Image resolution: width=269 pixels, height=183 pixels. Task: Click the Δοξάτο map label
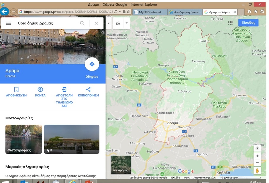pos(189,136)
